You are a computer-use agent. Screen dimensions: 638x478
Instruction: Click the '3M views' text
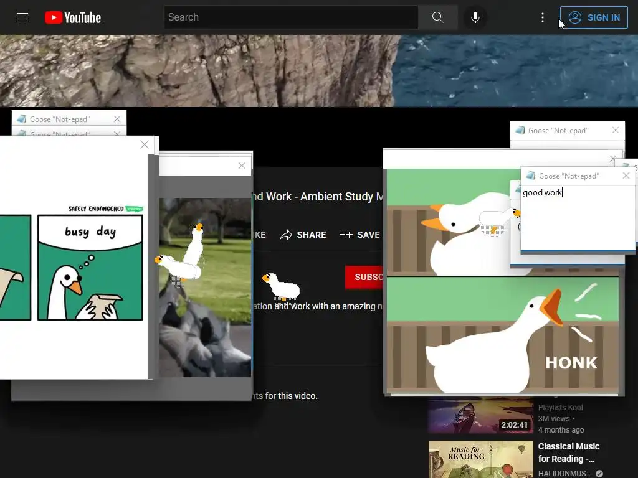click(x=554, y=419)
